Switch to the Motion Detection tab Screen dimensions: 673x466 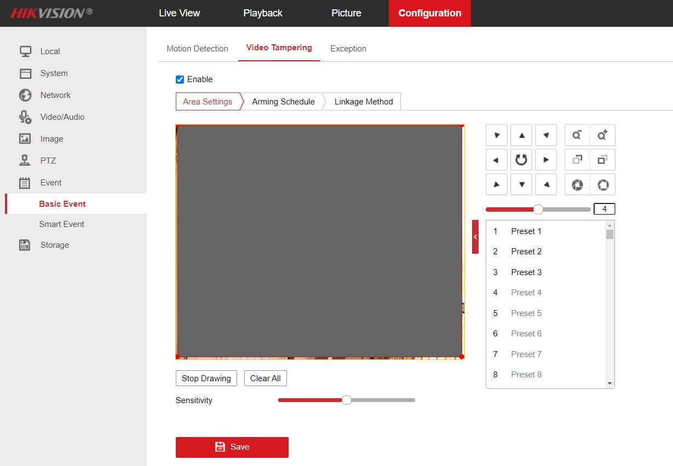coord(197,49)
